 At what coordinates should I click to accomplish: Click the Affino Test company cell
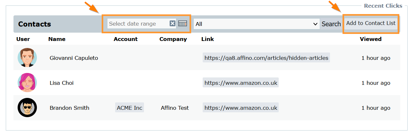point(175,108)
